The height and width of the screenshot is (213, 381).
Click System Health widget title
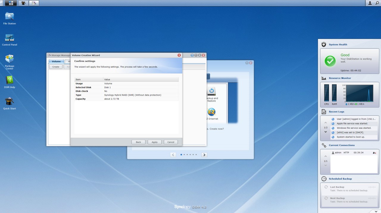338,45
